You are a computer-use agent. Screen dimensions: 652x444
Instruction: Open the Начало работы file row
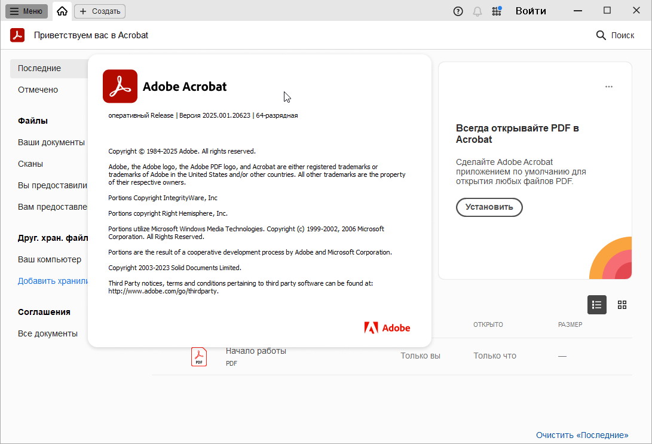coord(391,356)
